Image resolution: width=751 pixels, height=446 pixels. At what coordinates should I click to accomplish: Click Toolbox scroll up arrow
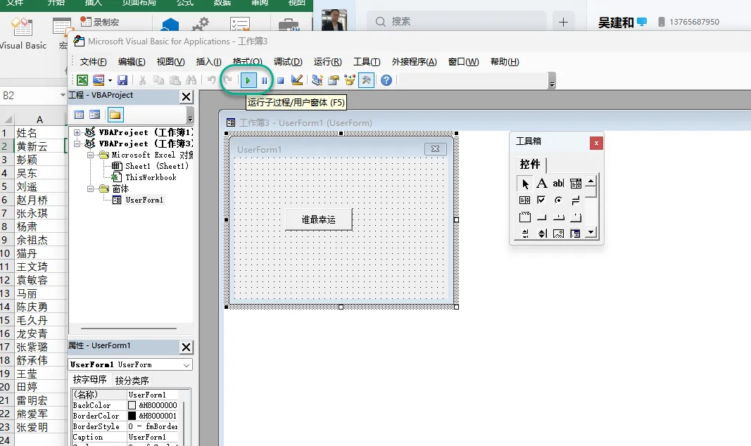tap(591, 181)
